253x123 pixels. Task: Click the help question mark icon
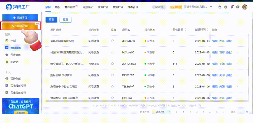tap(238, 7)
